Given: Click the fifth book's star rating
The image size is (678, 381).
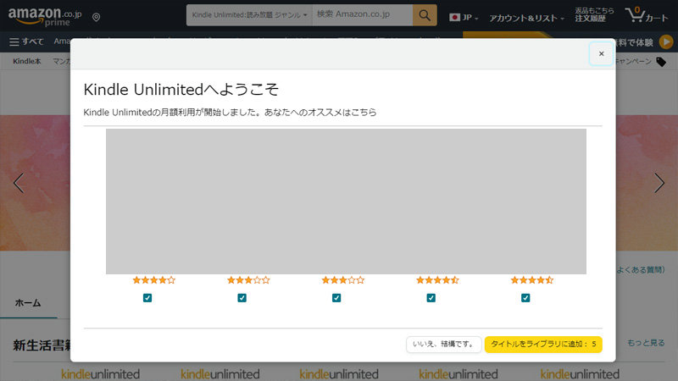Looking at the screenshot, I should coord(532,280).
